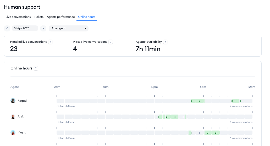Screen dimensions: 270x146
Task: Click the Human support page title
Action: click(22, 7)
